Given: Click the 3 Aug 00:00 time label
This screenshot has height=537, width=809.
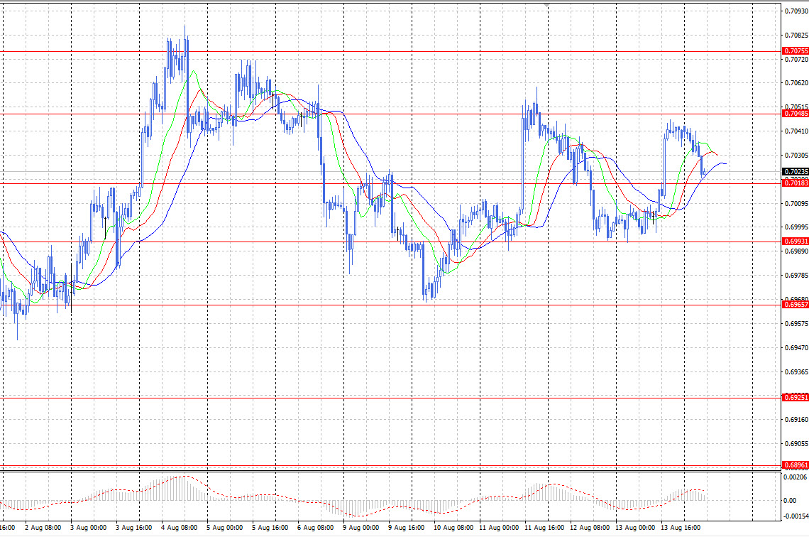Looking at the screenshot, I should (x=88, y=528).
